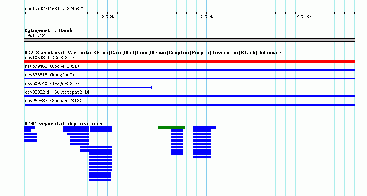The height and width of the screenshot is (196, 367).
Task: Click the esv3893201 (Suktitipat2014) label
Action: pyautogui.click(x=58, y=92)
